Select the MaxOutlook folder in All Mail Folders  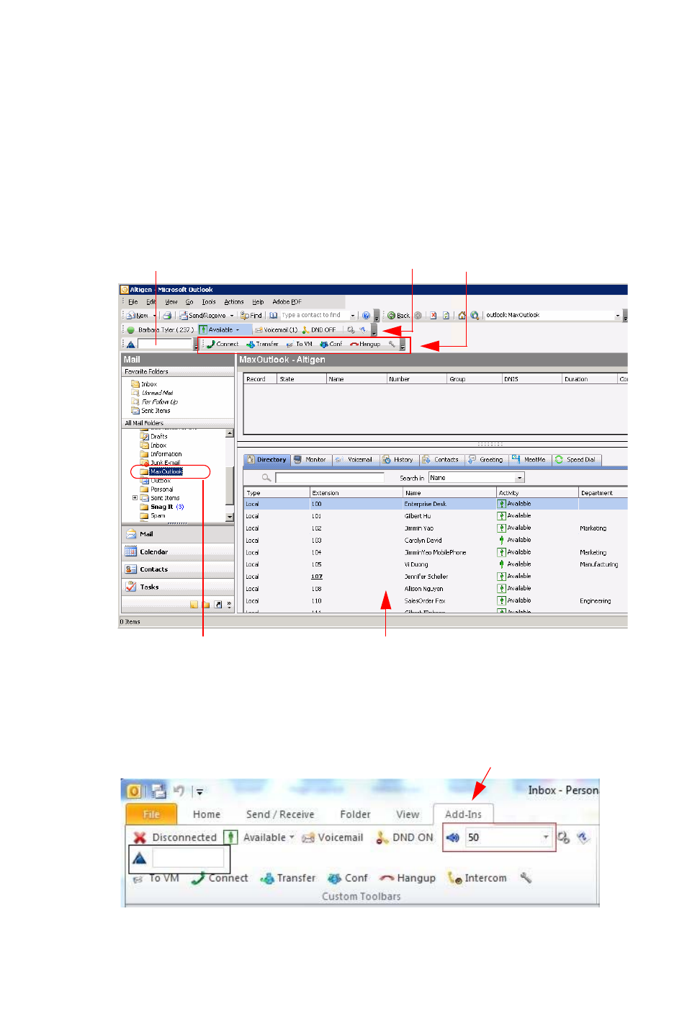click(166, 471)
